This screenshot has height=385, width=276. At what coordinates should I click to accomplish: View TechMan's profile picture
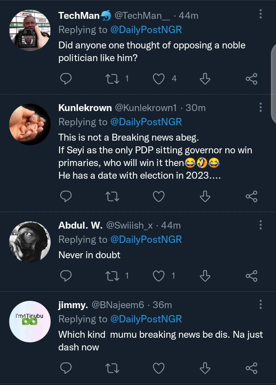coord(30,31)
